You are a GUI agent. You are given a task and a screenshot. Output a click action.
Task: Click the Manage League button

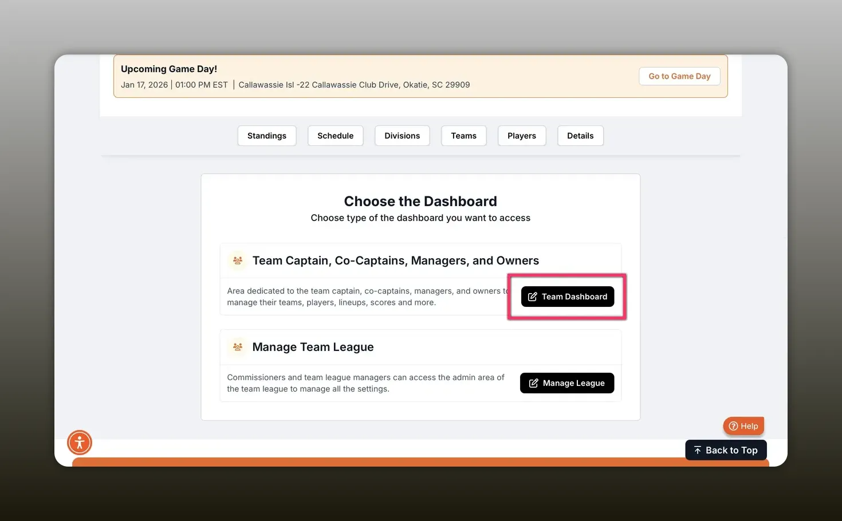pos(566,383)
